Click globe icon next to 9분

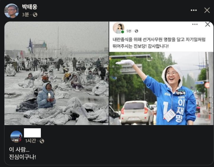136,31
